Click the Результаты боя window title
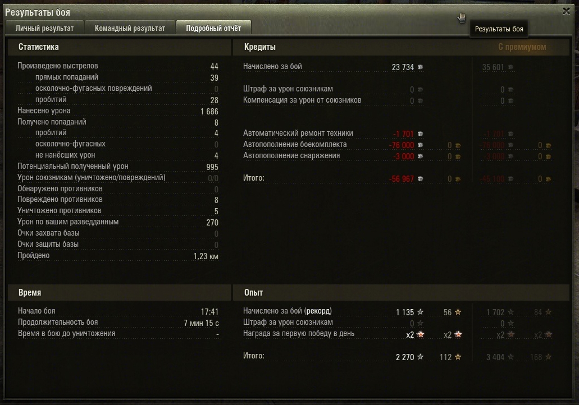The width and height of the screenshot is (579, 405). pyautogui.click(x=37, y=12)
